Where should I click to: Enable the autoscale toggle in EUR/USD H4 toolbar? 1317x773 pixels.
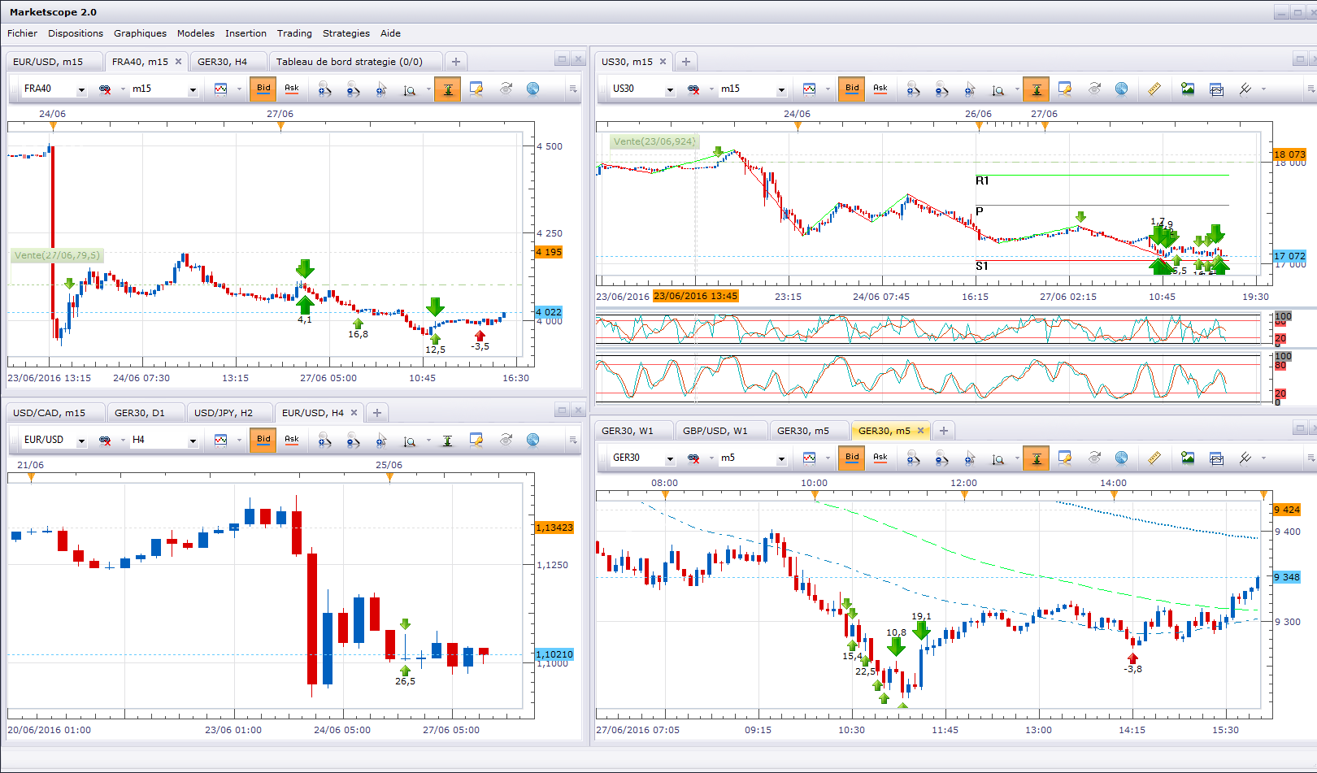coord(447,441)
